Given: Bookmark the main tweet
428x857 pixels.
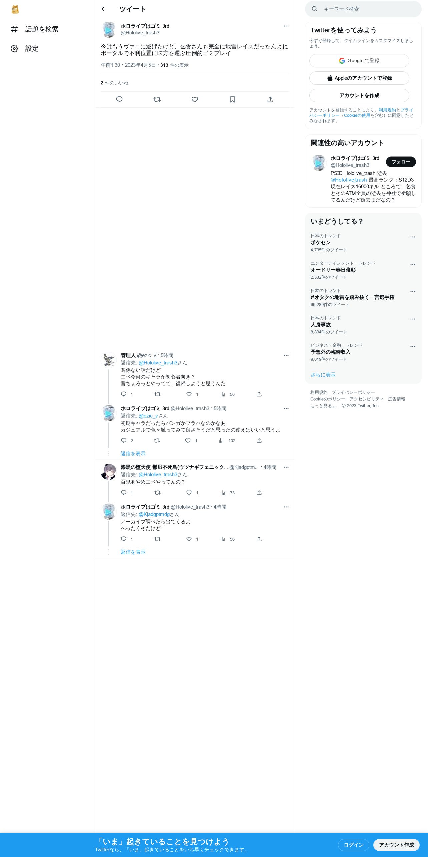Looking at the screenshot, I should [232, 99].
